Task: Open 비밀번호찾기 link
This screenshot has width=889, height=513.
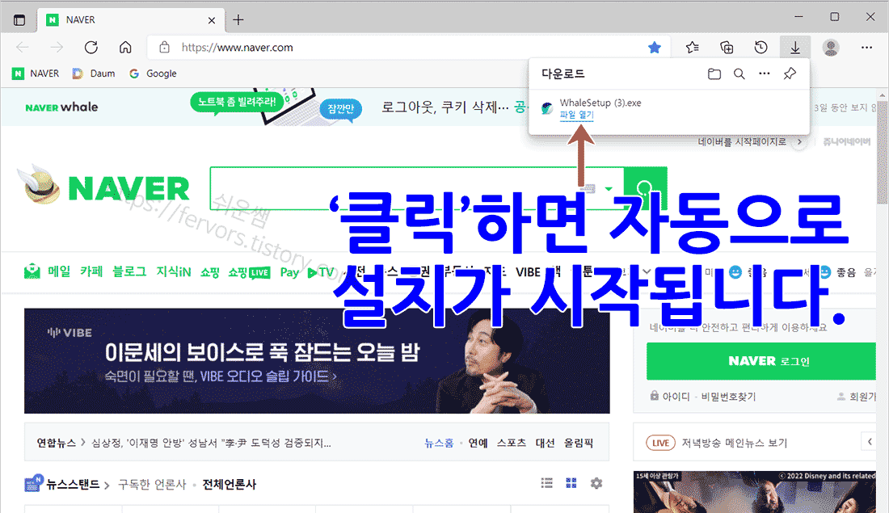Action: point(728,397)
